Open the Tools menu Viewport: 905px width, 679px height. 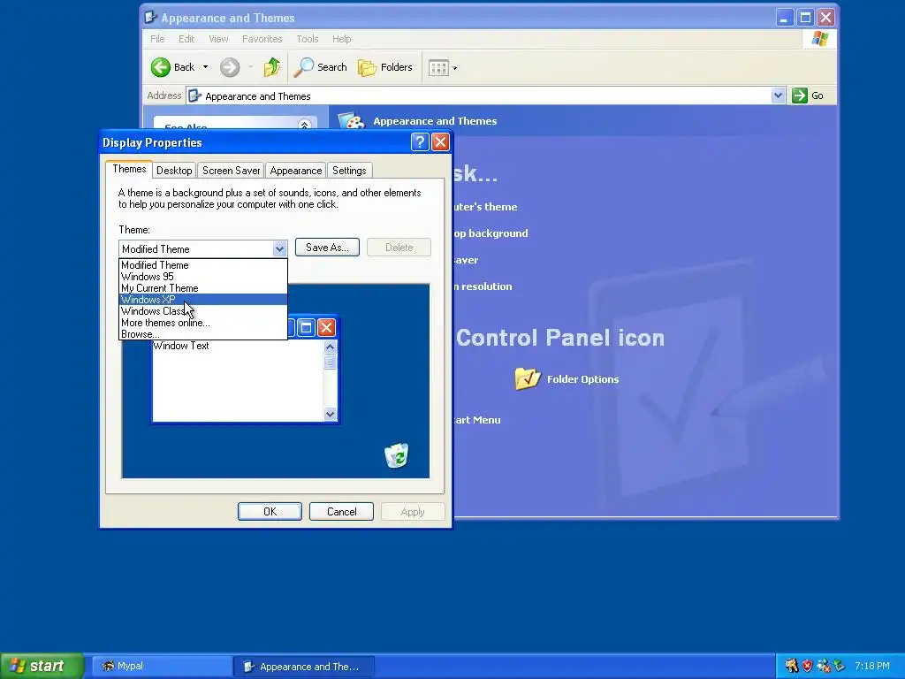pyautogui.click(x=307, y=39)
